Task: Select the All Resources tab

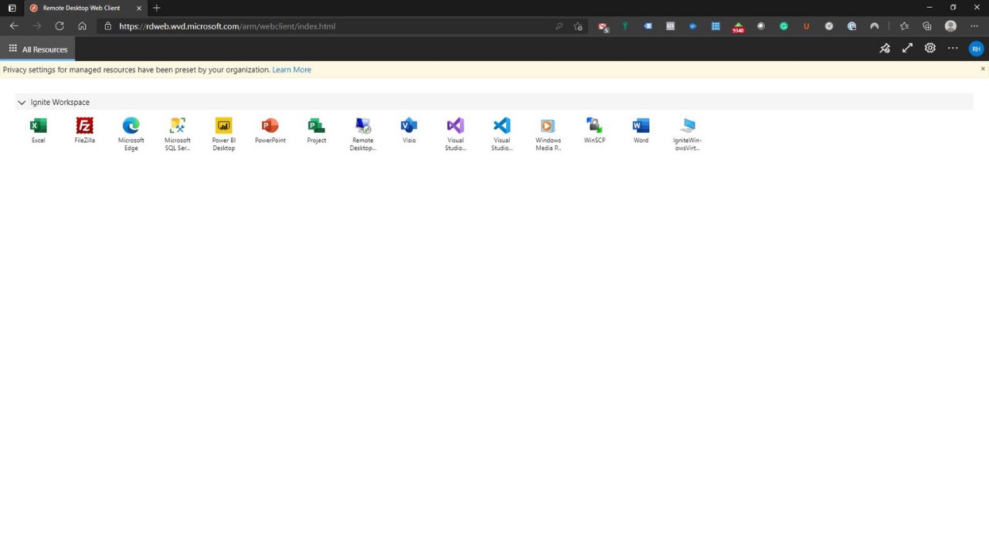Action: pyautogui.click(x=38, y=49)
